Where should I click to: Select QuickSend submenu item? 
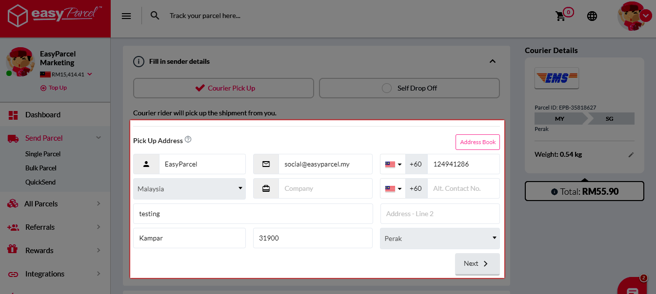click(40, 182)
